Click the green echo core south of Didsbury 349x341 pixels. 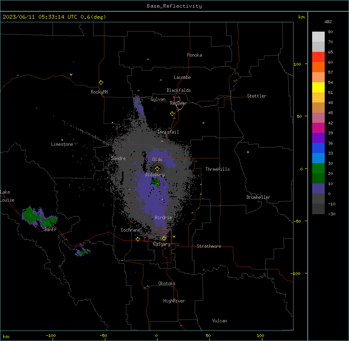155,182
